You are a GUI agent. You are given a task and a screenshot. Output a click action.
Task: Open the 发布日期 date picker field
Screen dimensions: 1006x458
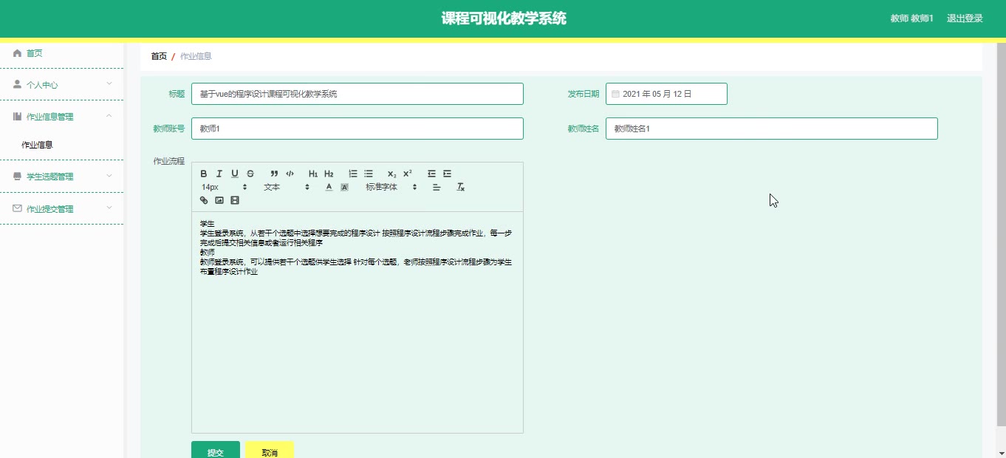665,93
